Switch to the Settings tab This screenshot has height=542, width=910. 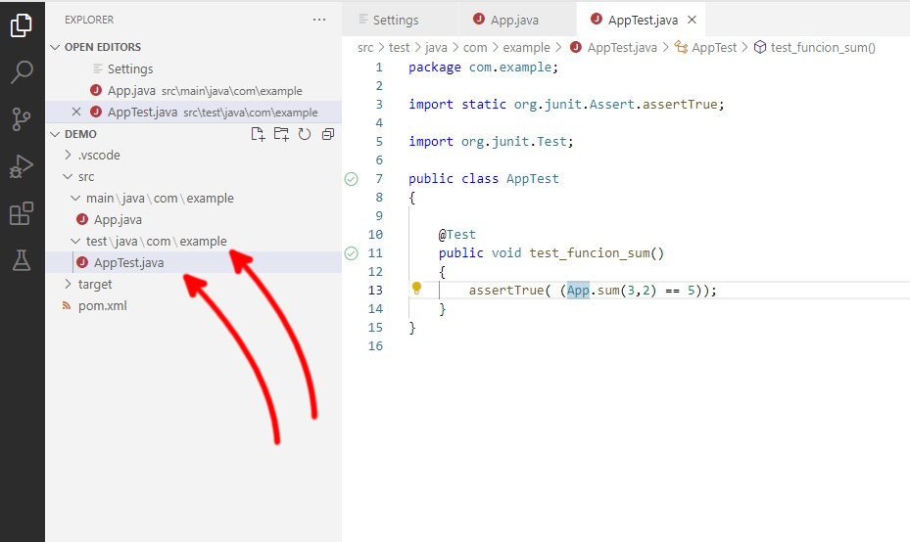395,20
